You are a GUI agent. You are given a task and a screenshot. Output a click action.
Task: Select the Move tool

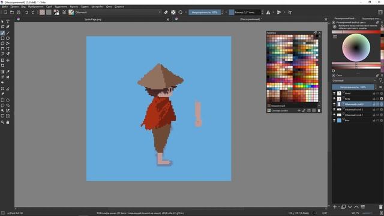click(x=8, y=60)
